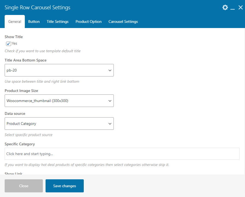Minimize the carousel settings panel
This screenshot has width=245, height=197.
[233, 8]
